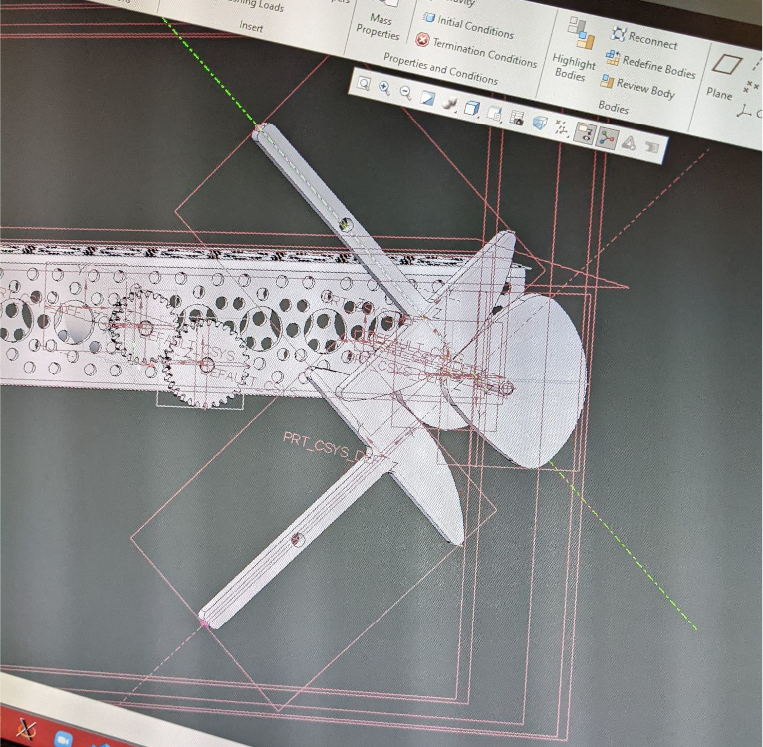The height and width of the screenshot is (747, 763).
Task: Open the Saved Orientations box icon
Action: pos(473,108)
